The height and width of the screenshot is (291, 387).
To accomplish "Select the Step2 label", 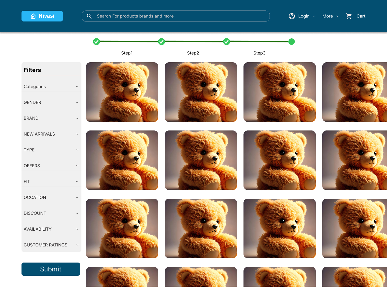I will pos(193,53).
